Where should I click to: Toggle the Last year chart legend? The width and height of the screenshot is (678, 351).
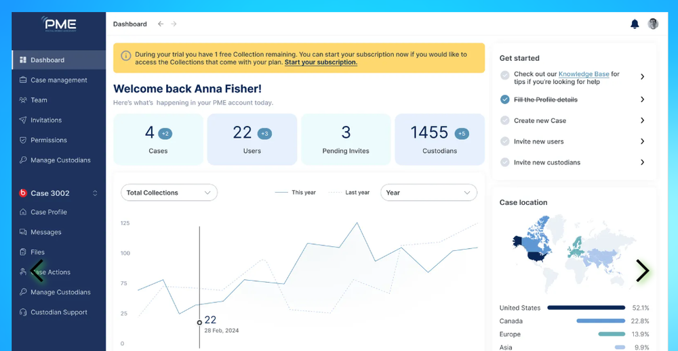(349, 192)
